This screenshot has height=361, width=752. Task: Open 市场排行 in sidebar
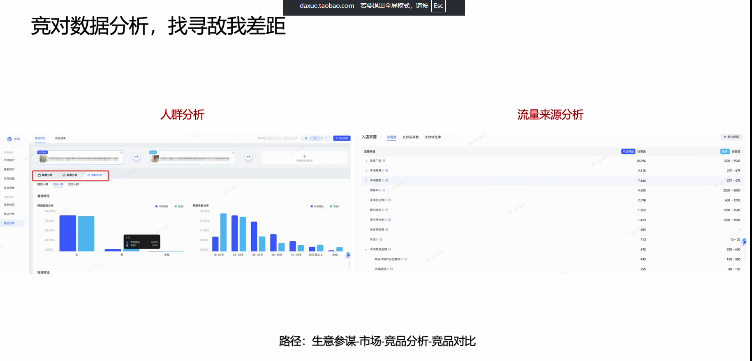9,160
